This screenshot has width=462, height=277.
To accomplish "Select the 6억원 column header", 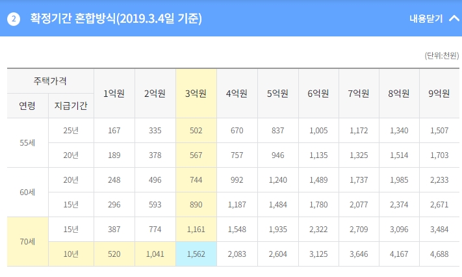I will pyautogui.click(x=318, y=94).
